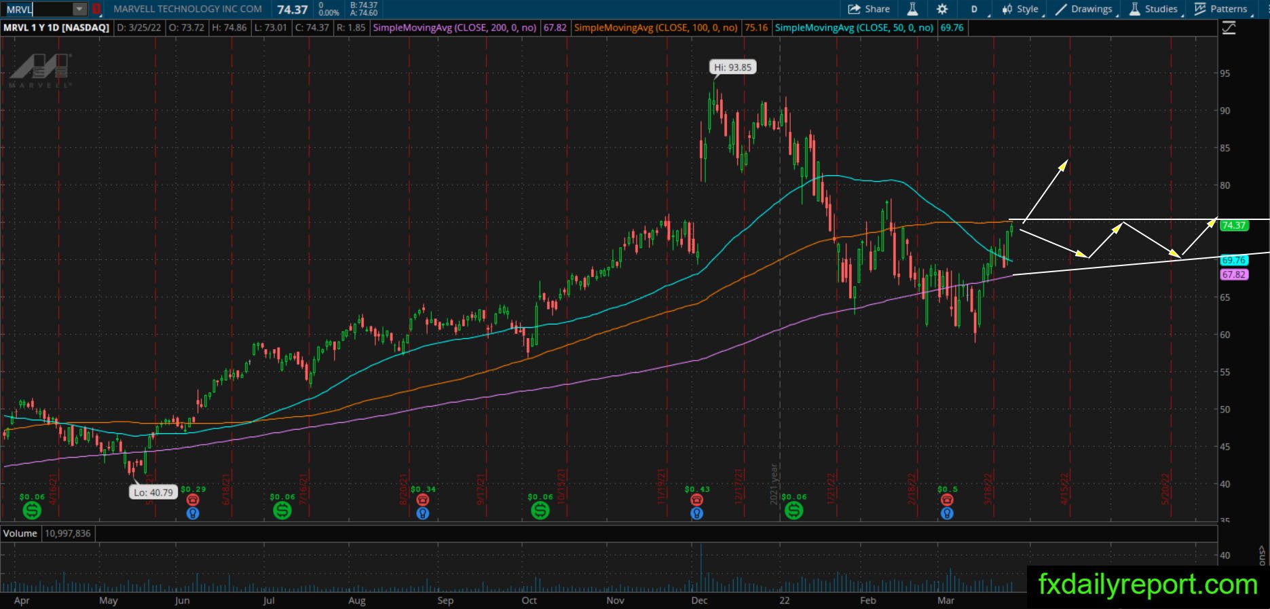The width and height of the screenshot is (1270, 609).
Task: Click the R: 1.85 range value
Action: click(350, 28)
